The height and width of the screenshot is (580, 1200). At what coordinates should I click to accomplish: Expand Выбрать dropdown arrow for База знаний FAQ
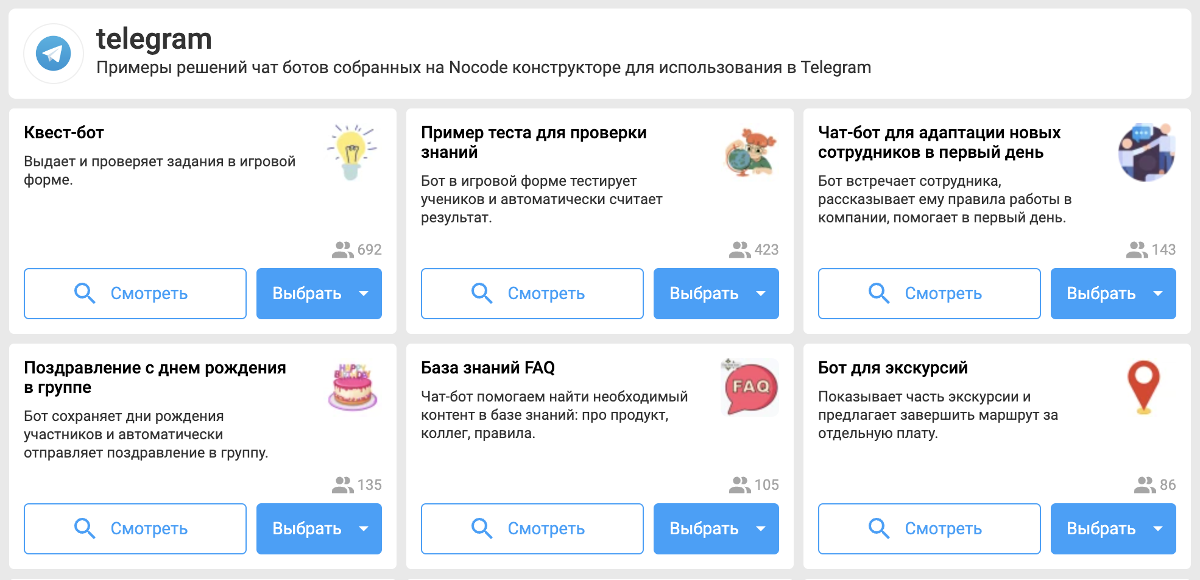pyautogui.click(x=761, y=529)
